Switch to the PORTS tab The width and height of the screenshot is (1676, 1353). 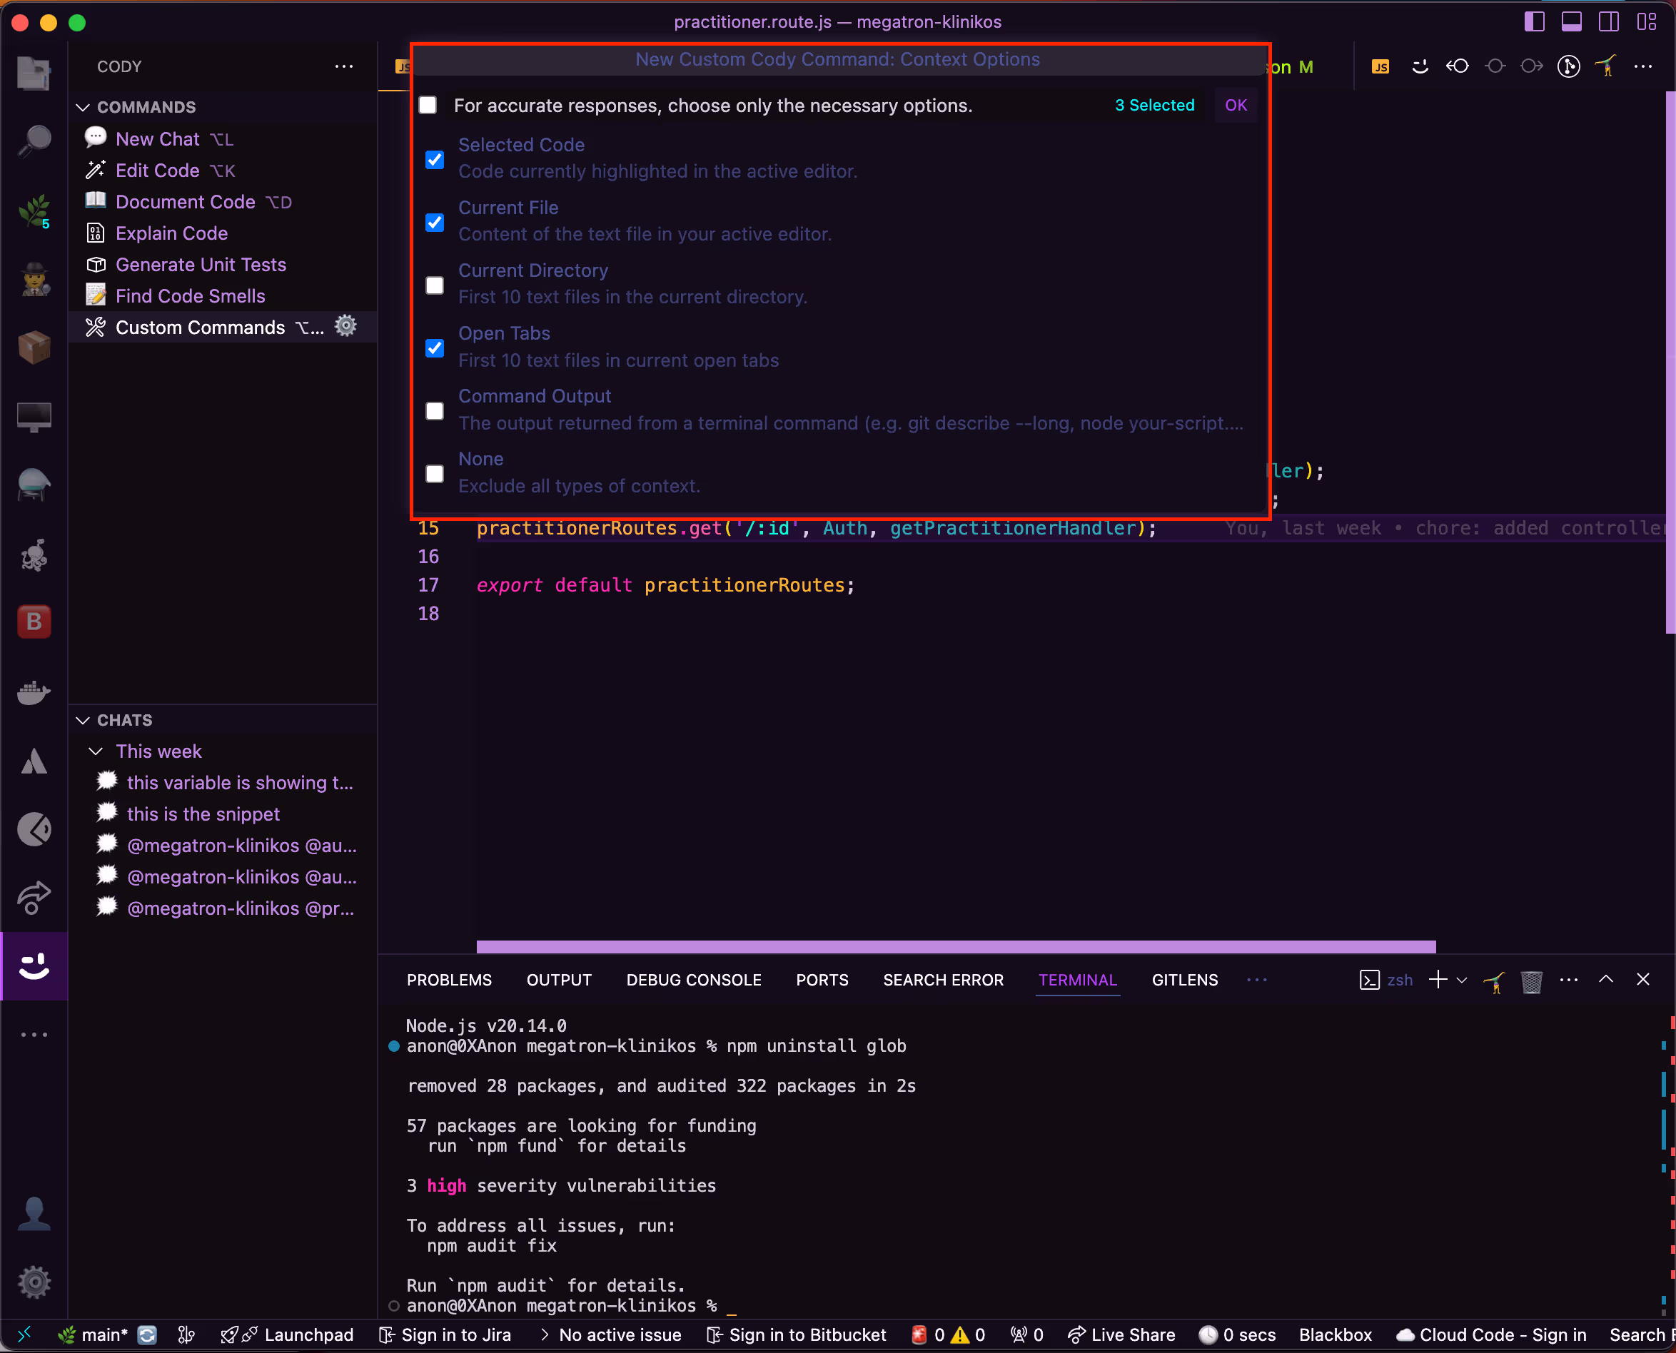(822, 980)
